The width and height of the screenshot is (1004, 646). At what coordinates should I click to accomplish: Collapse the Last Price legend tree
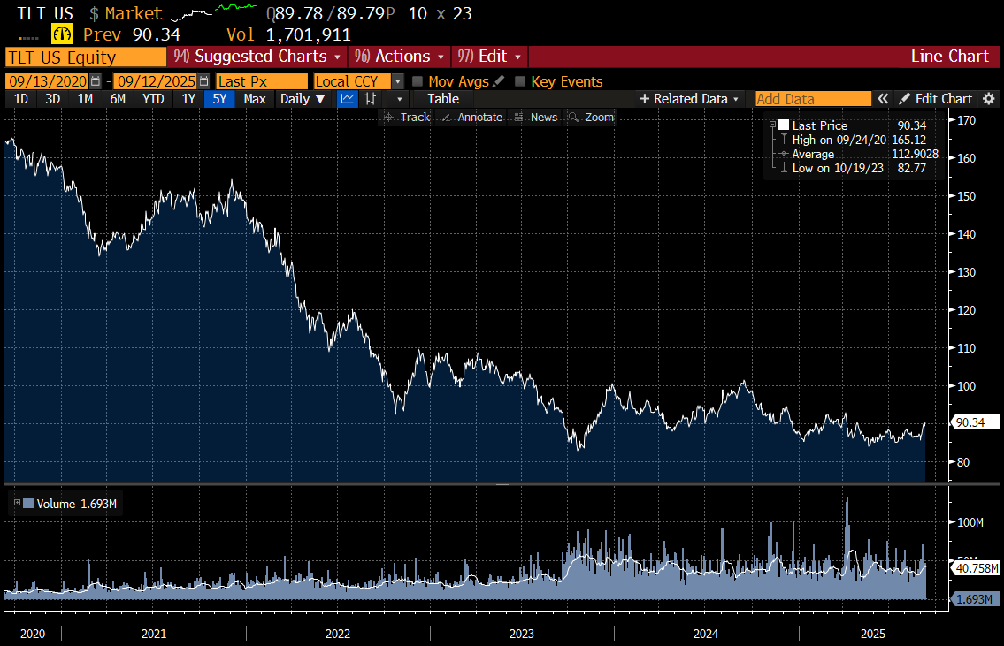(x=772, y=125)
